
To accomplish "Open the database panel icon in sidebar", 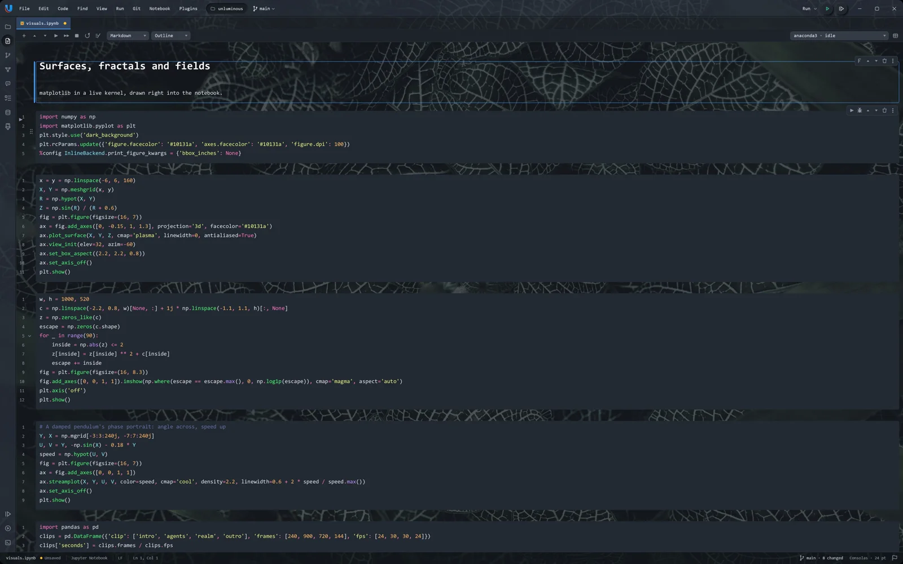I will 8,112.
